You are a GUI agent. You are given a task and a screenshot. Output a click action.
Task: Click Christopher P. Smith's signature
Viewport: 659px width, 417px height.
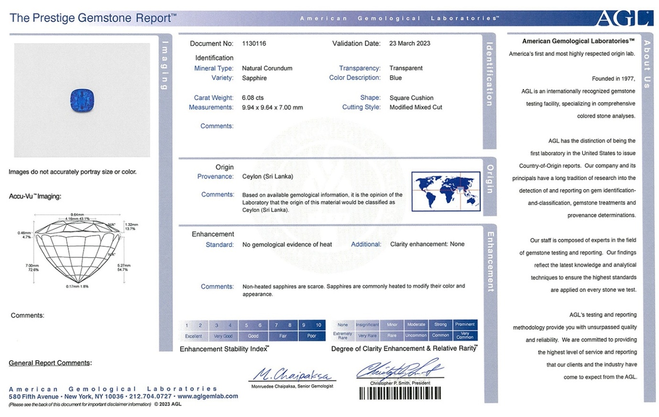[x=399, y=370]
